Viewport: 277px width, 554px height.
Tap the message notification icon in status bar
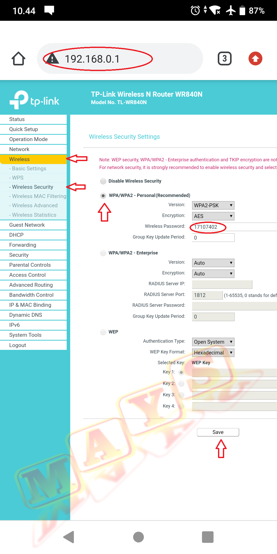tap(49, 11)
